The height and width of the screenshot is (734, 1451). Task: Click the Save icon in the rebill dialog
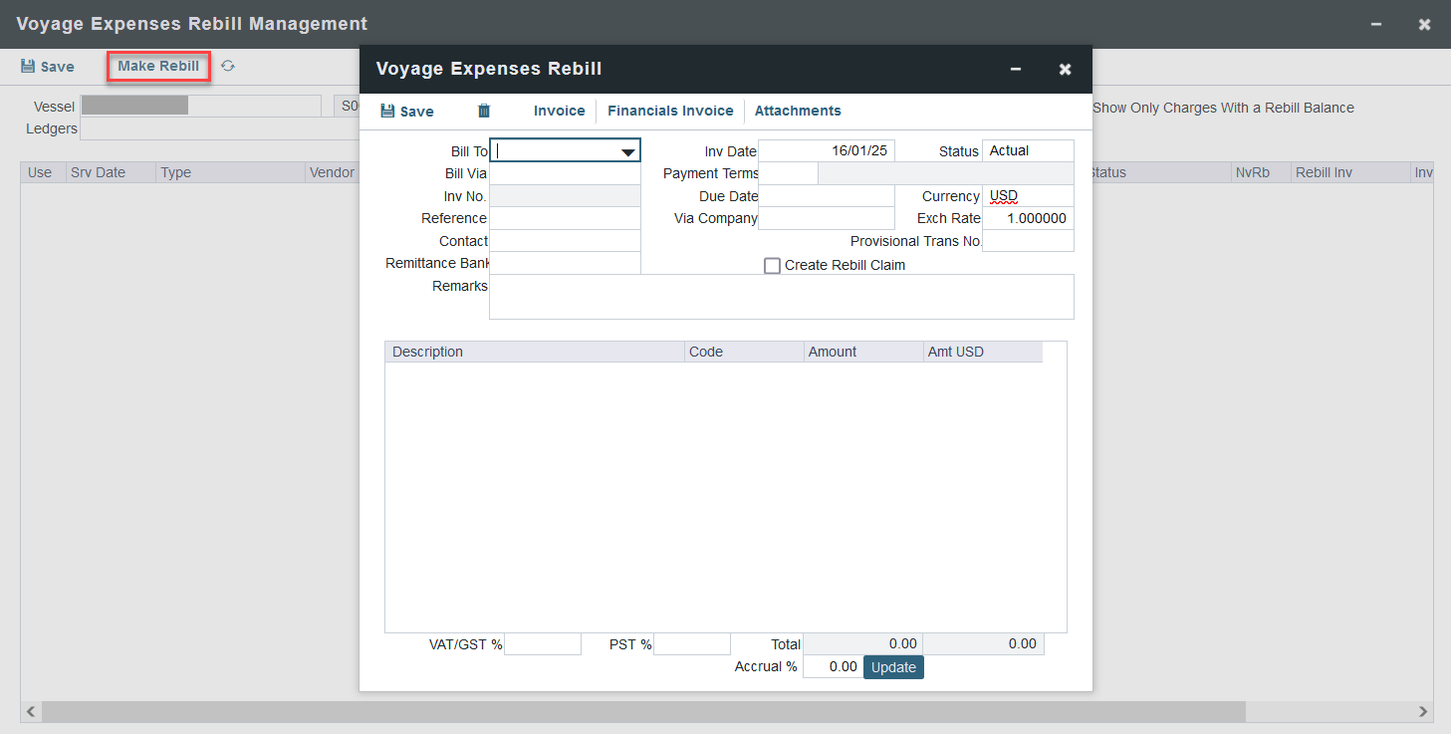[406, 111]
